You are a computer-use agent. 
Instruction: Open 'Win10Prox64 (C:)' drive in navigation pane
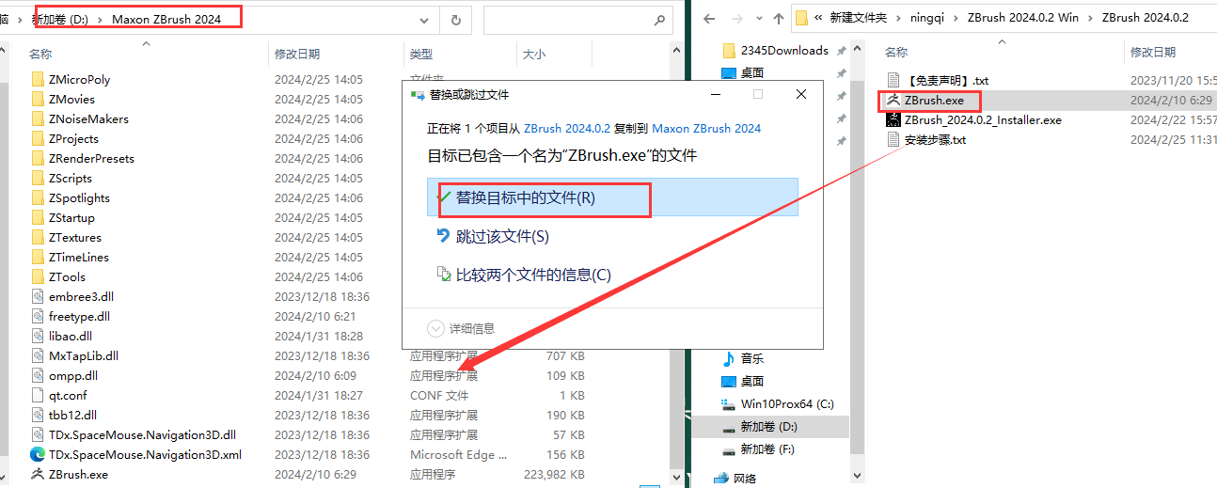pyautogui.click(x=787, y=403)
